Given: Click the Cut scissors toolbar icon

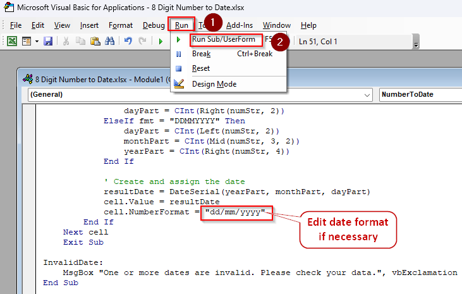Looking at the screenshot, I should (x=66, y=41).
